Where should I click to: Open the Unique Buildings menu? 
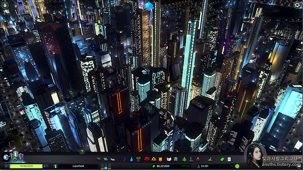(x=191, y=159)
